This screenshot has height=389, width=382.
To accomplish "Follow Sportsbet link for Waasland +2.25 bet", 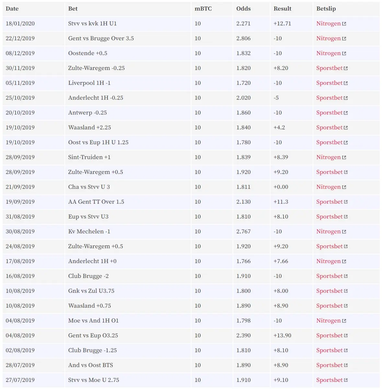I will (330, 127).
